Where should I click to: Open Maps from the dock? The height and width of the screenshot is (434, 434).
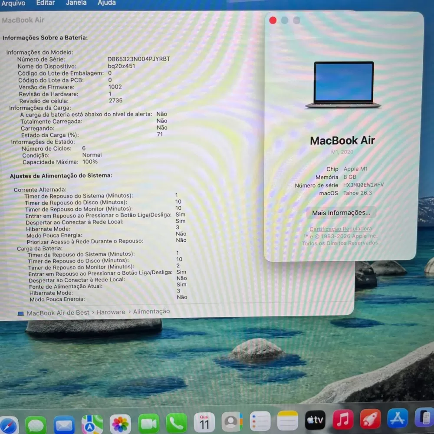tap(92, 424)
